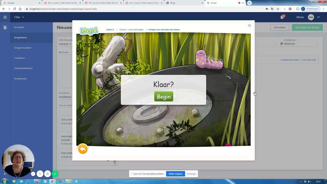The image size is (327, 184).
Task: Open the Filter dropdown
Action: [x=19, y=17]
